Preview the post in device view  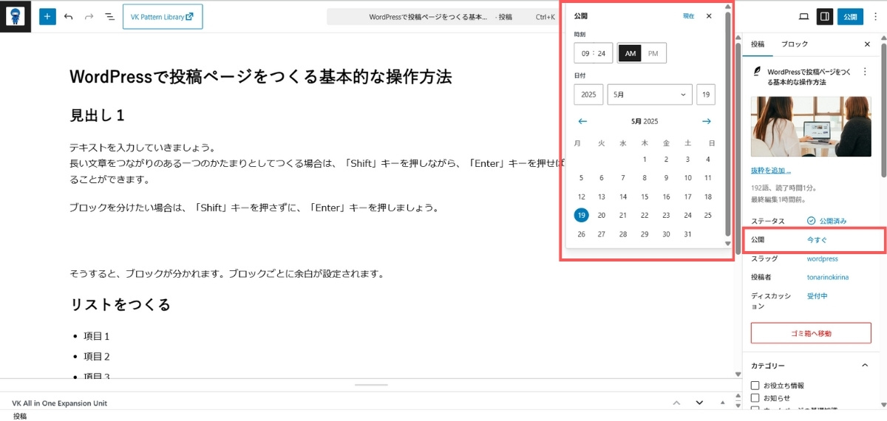(x=804, y=16)
